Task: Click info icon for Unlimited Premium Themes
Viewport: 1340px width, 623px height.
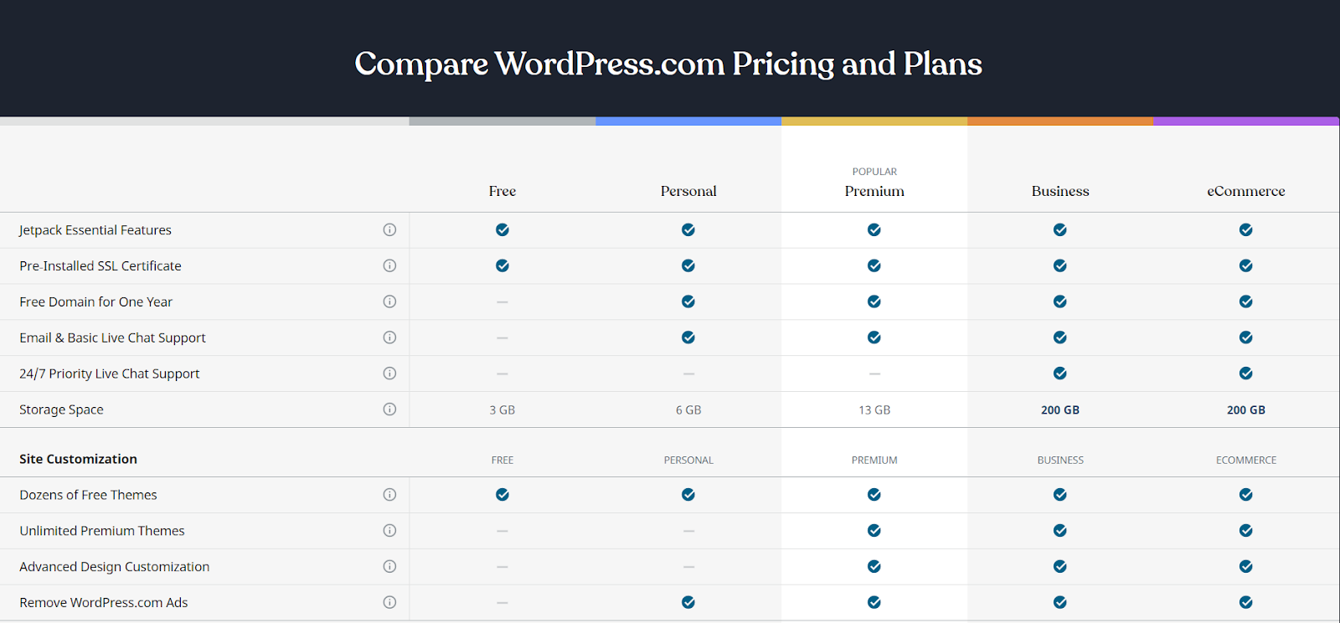Action: click(x=389, y=530)
